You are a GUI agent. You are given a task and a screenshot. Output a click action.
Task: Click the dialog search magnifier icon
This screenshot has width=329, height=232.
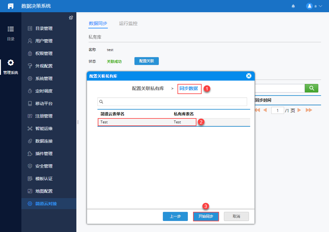(x=101, y=102)
